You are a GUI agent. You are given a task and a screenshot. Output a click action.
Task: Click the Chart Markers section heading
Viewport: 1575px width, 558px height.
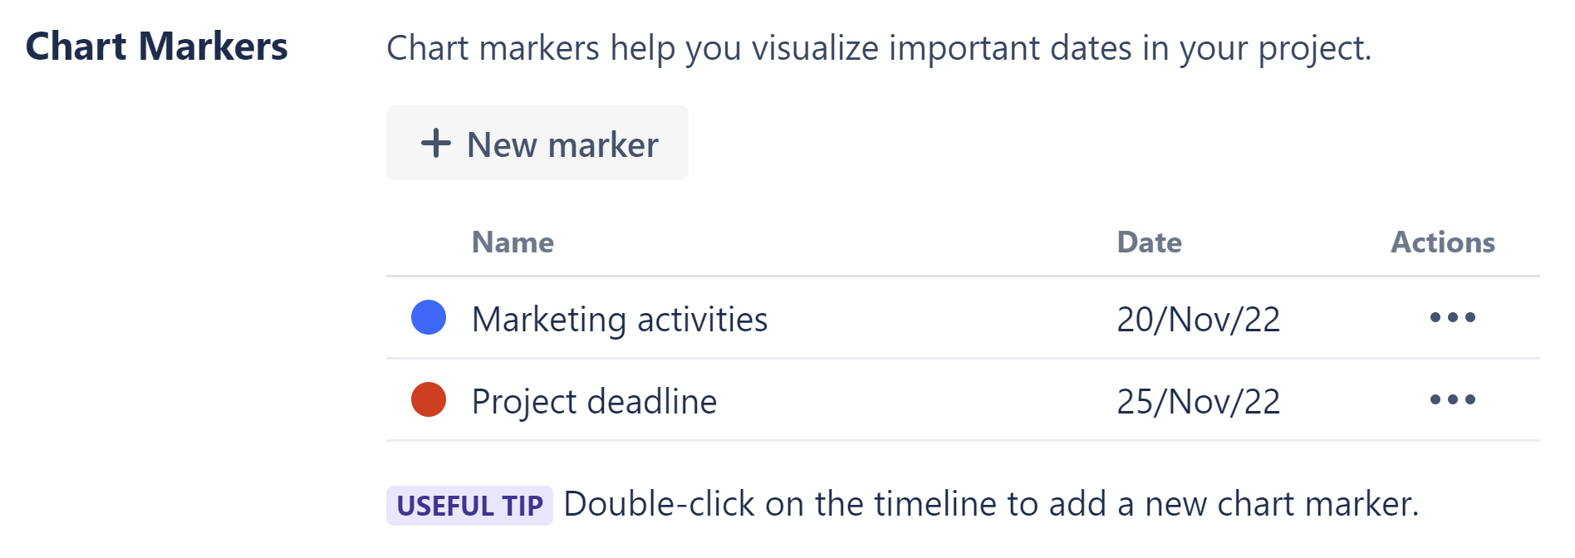pyautogui.click(x=156, y=46)
